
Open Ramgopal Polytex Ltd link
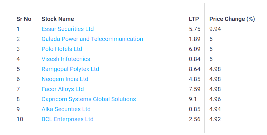pyautogui.click(x=70, y=69)
